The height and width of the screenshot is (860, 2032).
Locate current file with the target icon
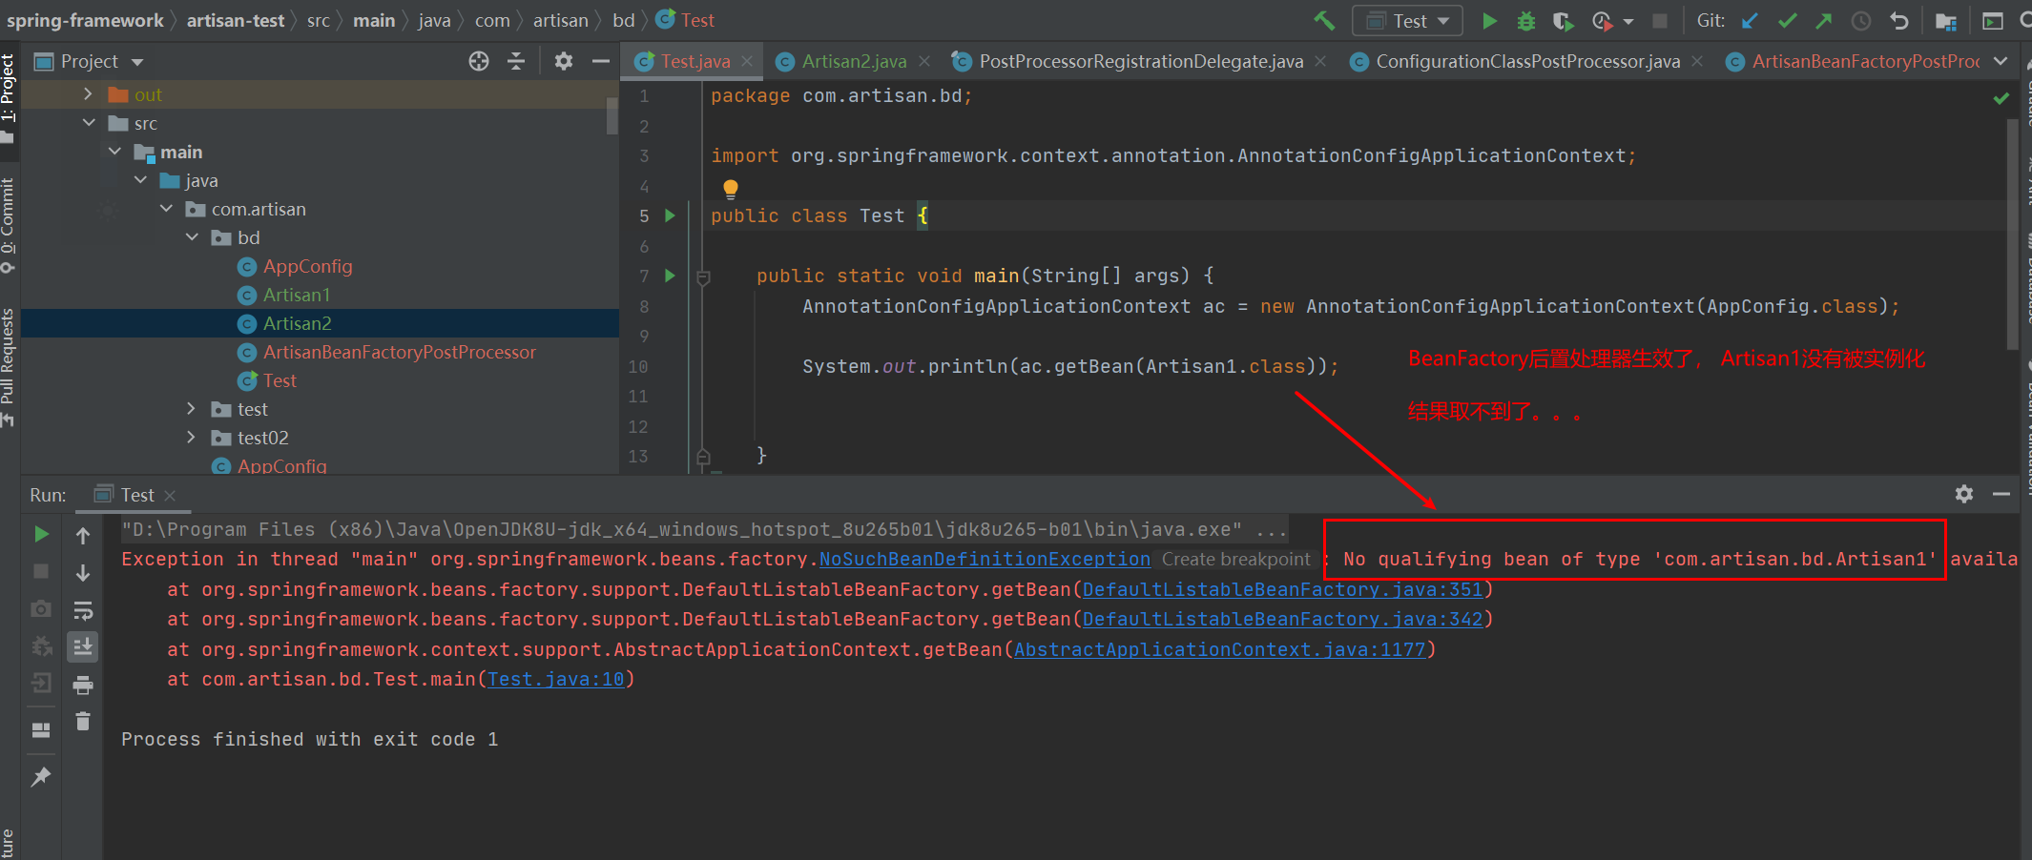[x=479, y=61]
